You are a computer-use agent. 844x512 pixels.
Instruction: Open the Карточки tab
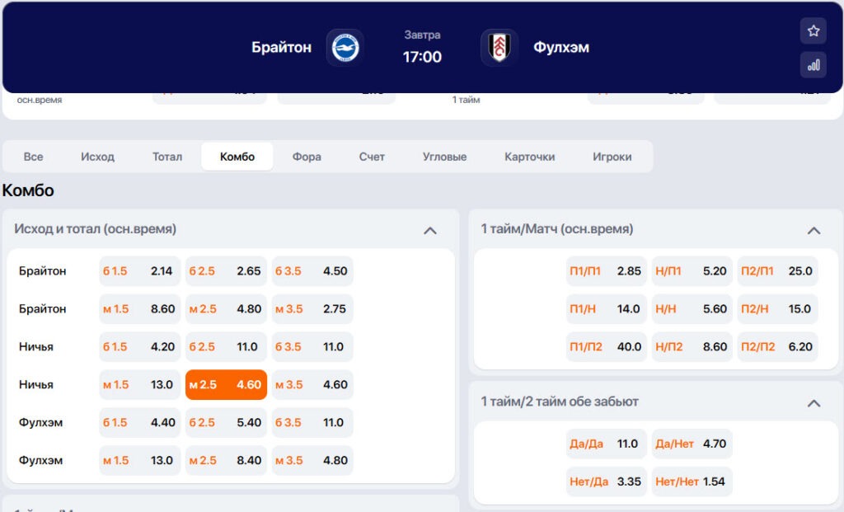[530, 157]
